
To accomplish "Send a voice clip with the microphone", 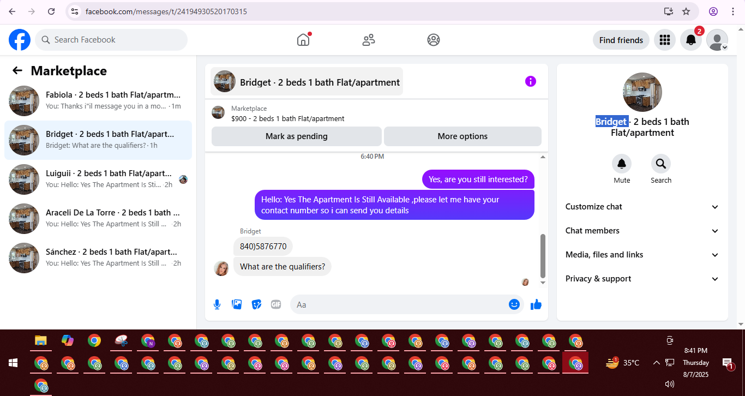I will click(x=217, y=304).
